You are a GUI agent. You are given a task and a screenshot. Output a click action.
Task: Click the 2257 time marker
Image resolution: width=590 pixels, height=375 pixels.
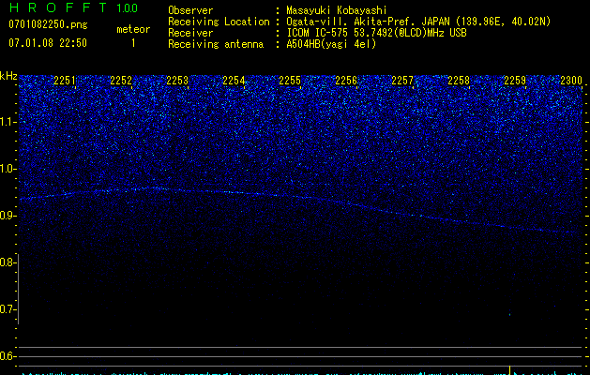click(x=402, y=82)
